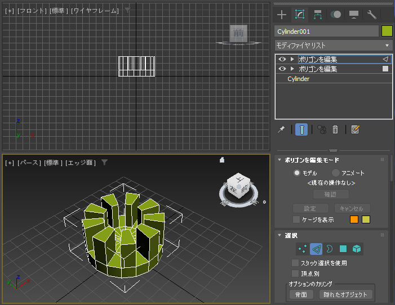395x305 pixels.
Task: Expand the top ポリゴンを編集 modifier arrow
Action: tap(292, 59)
